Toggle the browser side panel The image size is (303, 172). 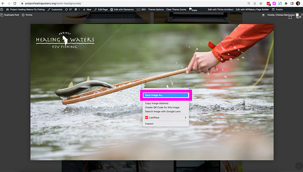pos(292,3)
